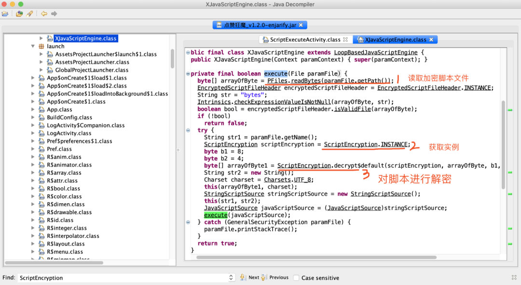Screen dimensions: 521x285
Task: Collapse the execute method fold marker
Action: (x=188, y=74)
